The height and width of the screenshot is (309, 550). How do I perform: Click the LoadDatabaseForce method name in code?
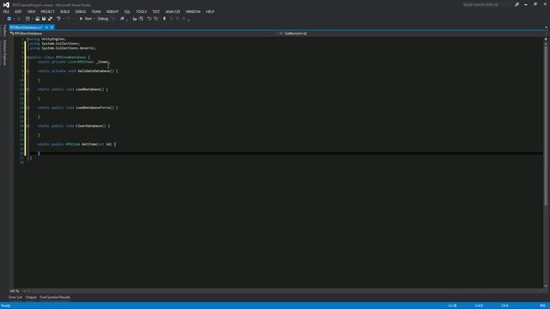click(x=93, y=107)
